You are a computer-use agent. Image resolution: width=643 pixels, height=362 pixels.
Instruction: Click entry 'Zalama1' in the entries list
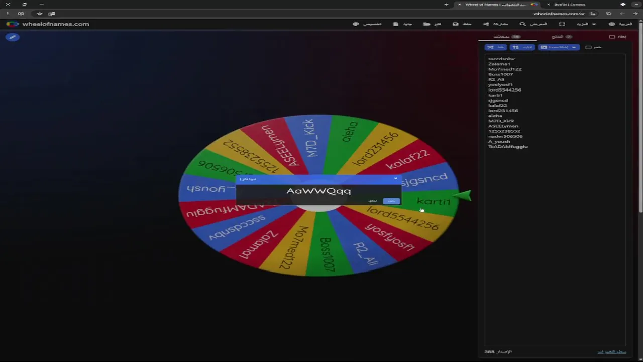(x=499, y=64)
